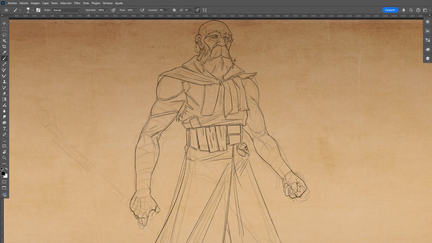This screenshot has width=432, height=243.
Task: Select the Crop tool
Action: 4,46
